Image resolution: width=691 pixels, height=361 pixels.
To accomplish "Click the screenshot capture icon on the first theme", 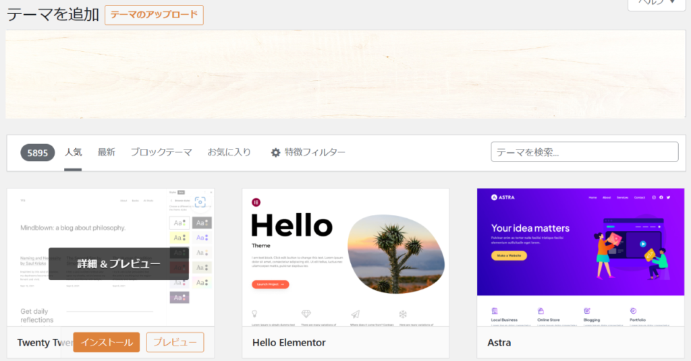I will tap(200, 202).
